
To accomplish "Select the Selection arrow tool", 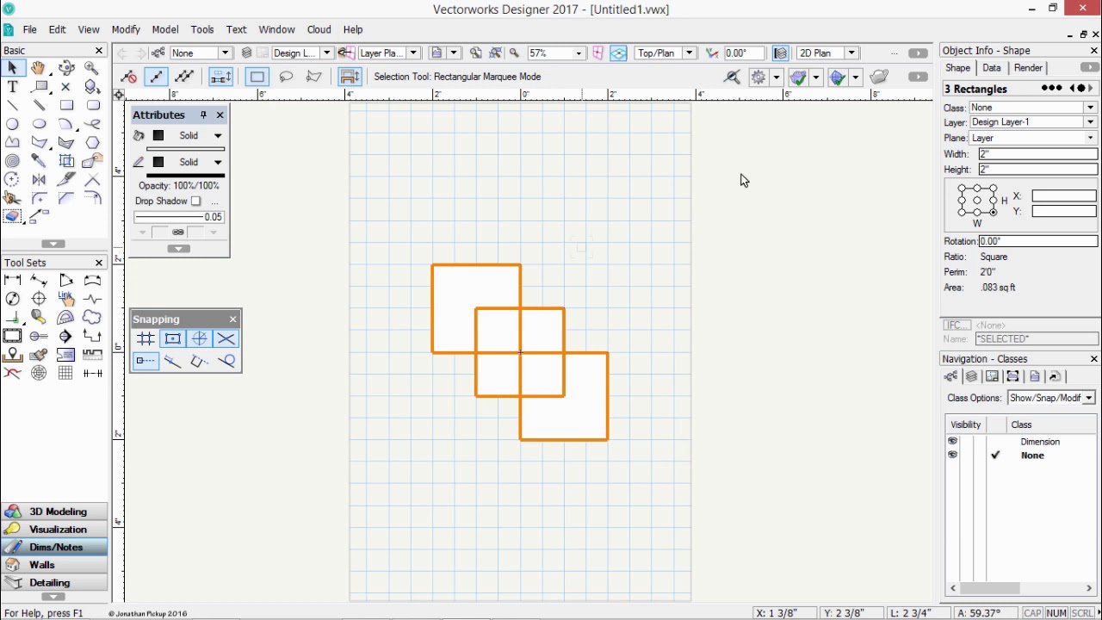I will [12, 68].
